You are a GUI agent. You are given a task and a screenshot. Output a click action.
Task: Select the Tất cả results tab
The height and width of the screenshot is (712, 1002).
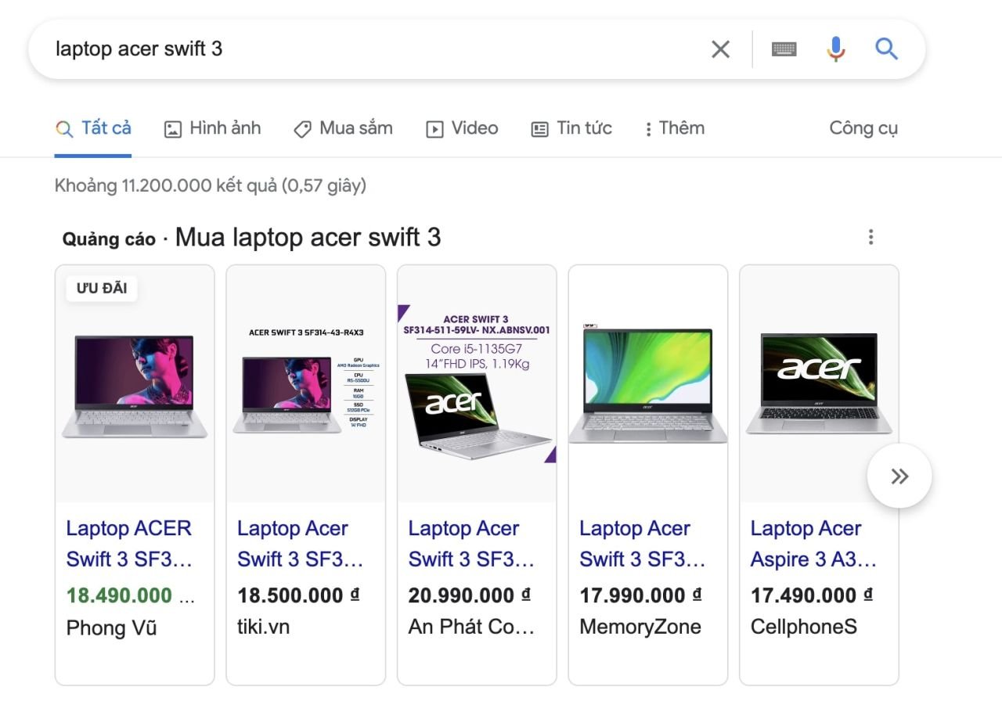click(x=93, y=128)
